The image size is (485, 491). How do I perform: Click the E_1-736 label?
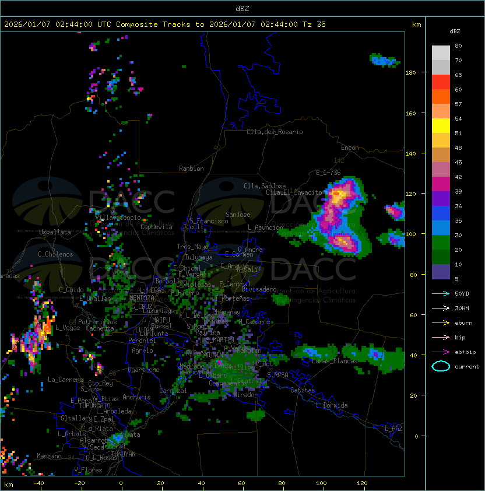pyautogui.click(x=328, y=173)
